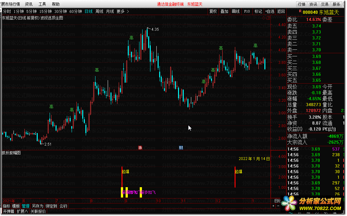Open the 服务 button
Screen dimensions: 347x216
click(x=336, y=4)
